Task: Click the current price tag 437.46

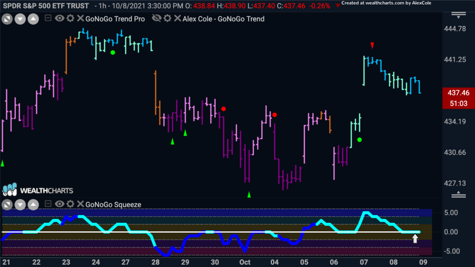Action: (x=458, y=93)
